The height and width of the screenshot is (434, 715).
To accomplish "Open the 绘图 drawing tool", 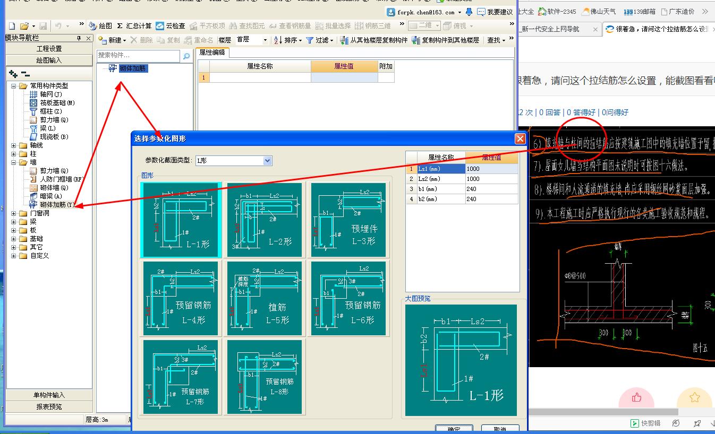I will [x=101, y=25].
